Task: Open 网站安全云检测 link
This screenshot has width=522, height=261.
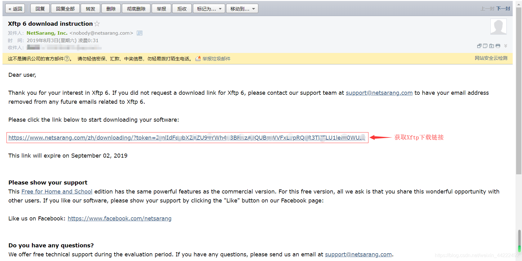Action: click(x=491, y=58)
